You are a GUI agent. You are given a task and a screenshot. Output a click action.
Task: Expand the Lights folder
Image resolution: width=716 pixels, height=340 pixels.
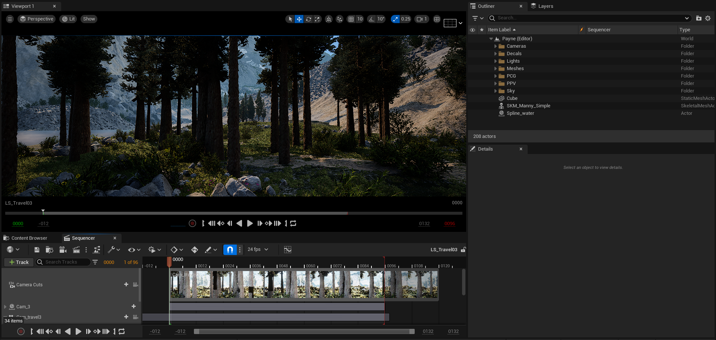pyautogui.click(x=496, y=61)
